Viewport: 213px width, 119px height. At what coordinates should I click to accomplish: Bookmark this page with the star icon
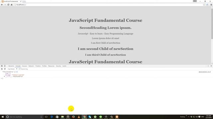pos(204,5)
